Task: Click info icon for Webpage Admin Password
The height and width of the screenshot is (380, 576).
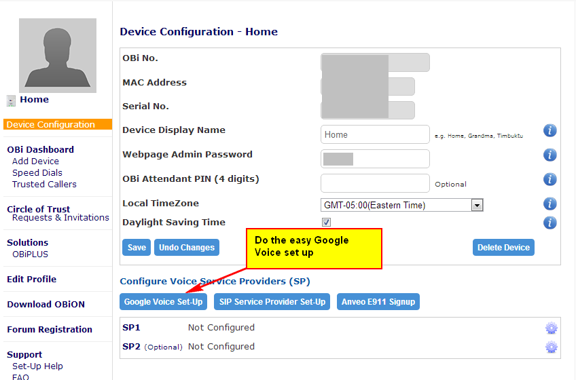Action: (x=550, y=155)
